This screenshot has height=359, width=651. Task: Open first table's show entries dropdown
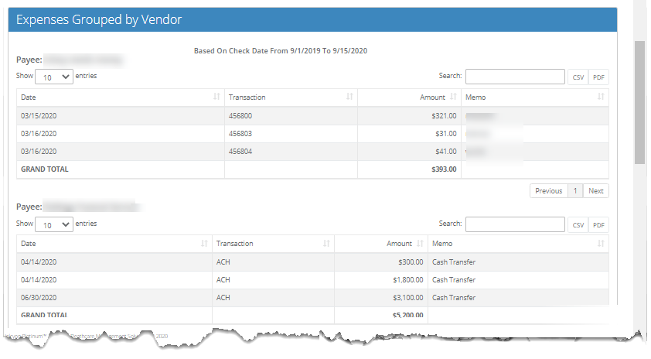(x=54, y=77)
